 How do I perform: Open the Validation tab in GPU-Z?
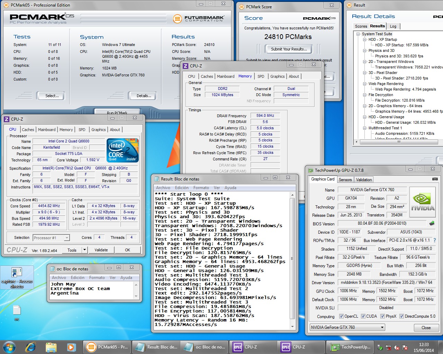(x=364, y=179)
